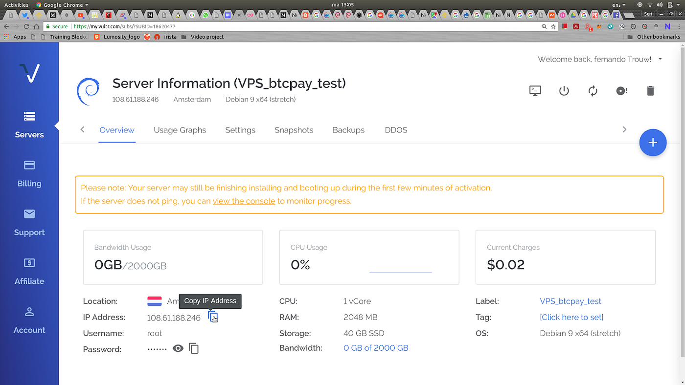Open Affiliate via the dollar icon
Viewport: 685px width, 385px height.
coord(29,272)
